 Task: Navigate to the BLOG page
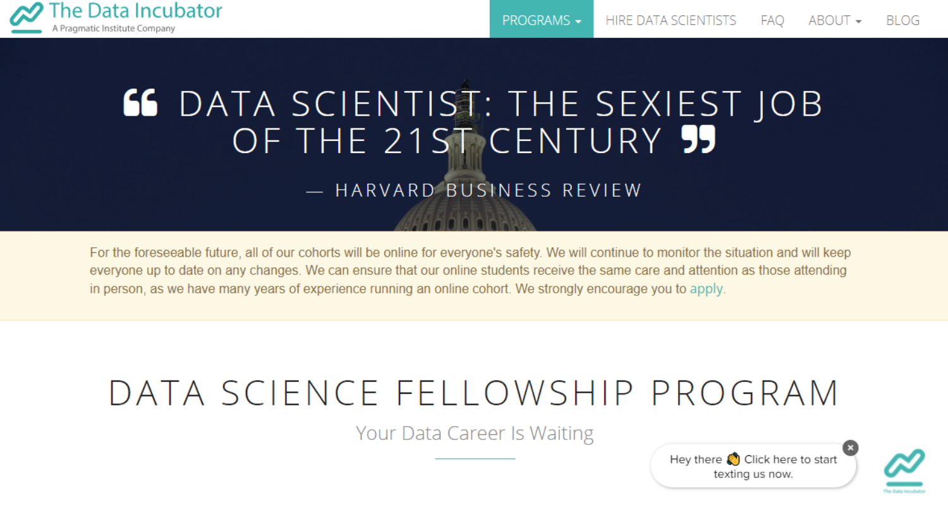[x=902, y=20]
